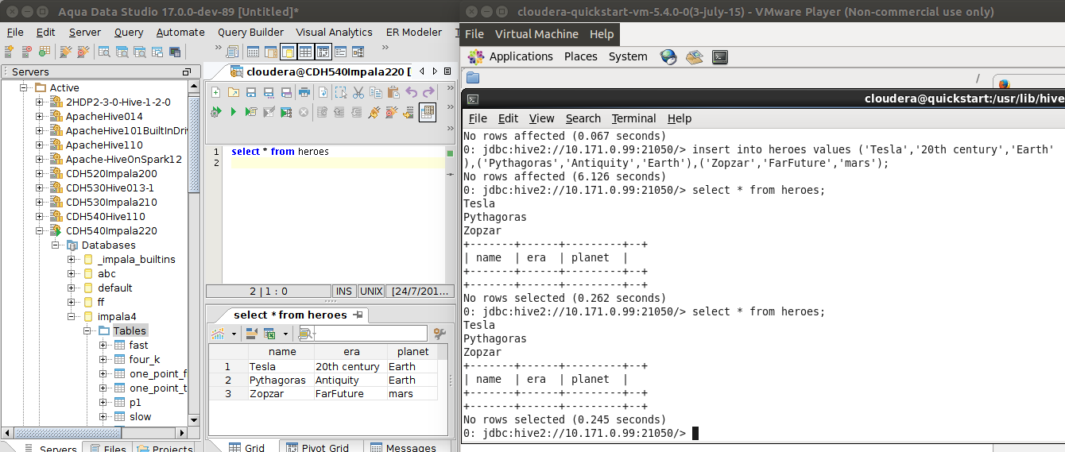
Task: Execute the query with green play icon
Action: [233, 112]
